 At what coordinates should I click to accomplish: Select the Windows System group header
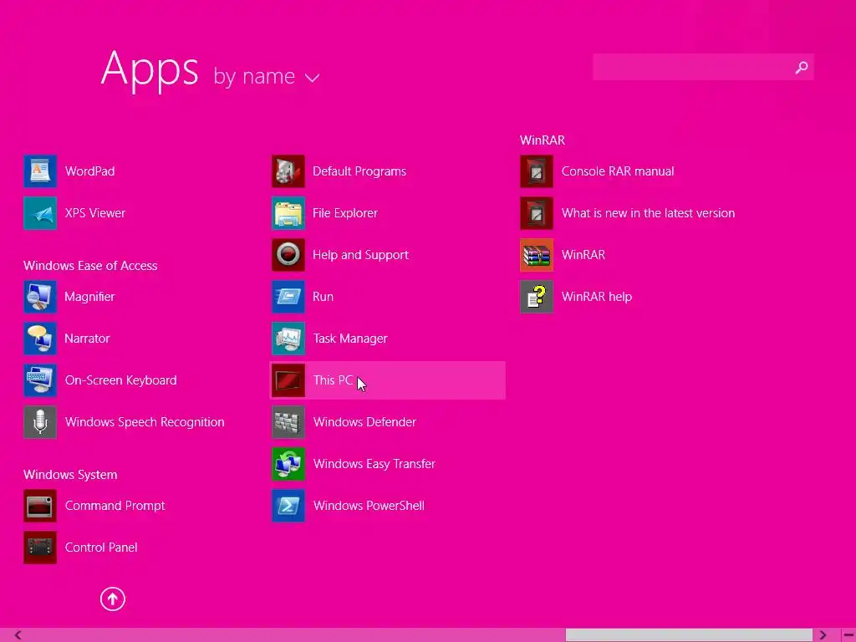coord(70,475)
